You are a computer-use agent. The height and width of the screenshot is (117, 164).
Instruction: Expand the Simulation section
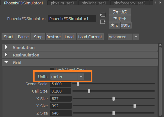click(x=80, y=47)
